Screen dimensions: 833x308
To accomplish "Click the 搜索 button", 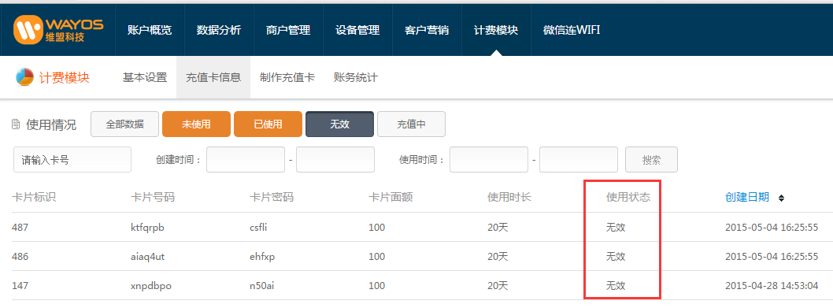I will tap(651, 160).
